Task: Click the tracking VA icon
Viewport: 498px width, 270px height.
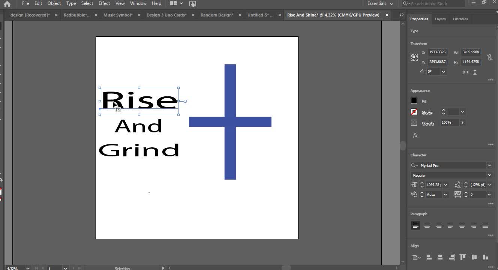Action: [457, 194]
